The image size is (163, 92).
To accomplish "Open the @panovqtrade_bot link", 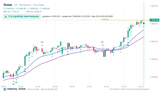I will point(49,89).
